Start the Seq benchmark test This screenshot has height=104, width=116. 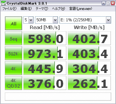point(13,38)
